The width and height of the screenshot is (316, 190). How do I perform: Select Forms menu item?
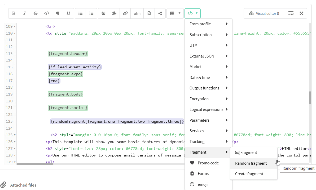208,174
